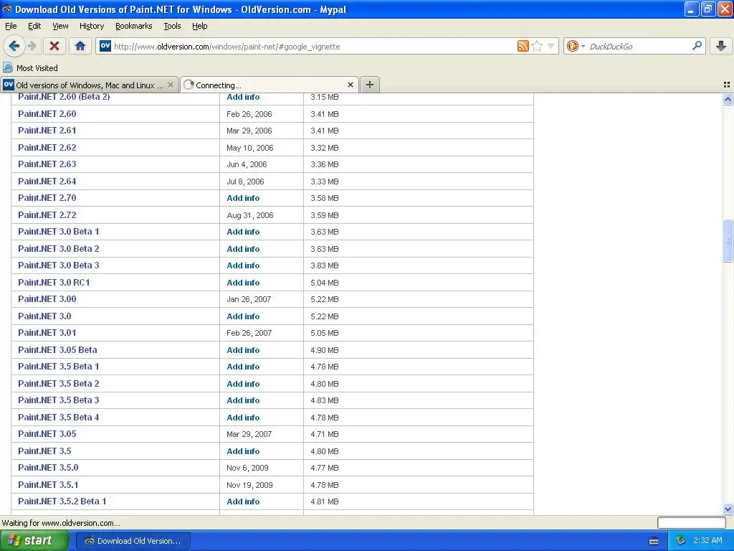Click the keyboard tray icon
The image size is (734, 551).
click(x=654, y=541)
